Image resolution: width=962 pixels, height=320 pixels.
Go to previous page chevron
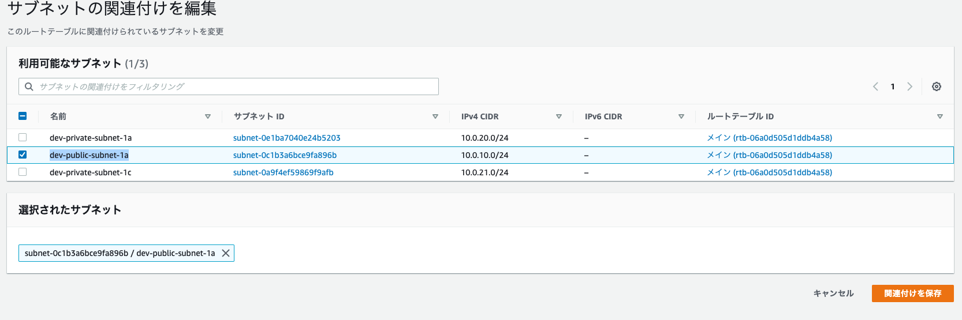(875, 86)
